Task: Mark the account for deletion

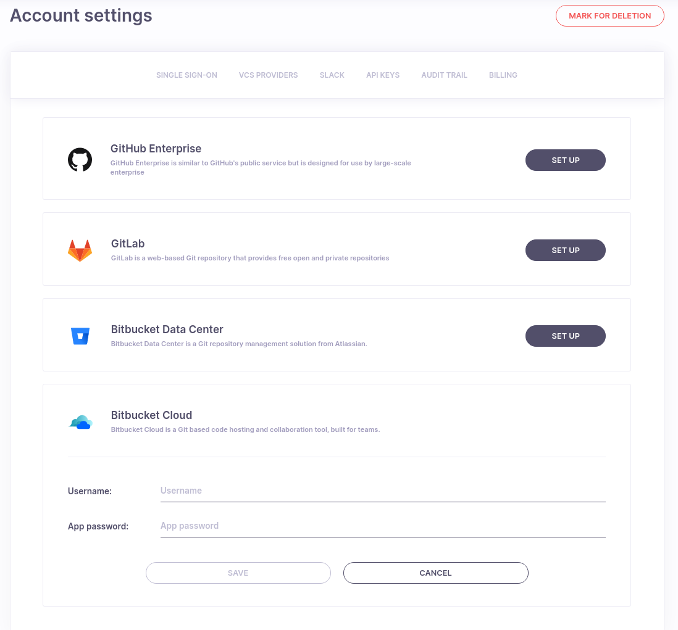Action: point(609,15)
